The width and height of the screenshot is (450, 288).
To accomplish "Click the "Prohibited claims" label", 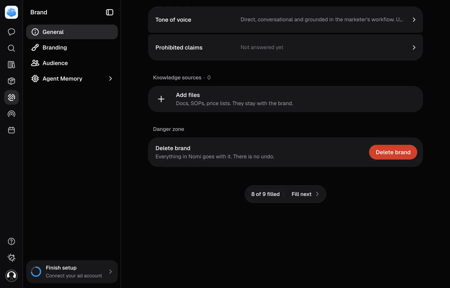I will point(179,48).
